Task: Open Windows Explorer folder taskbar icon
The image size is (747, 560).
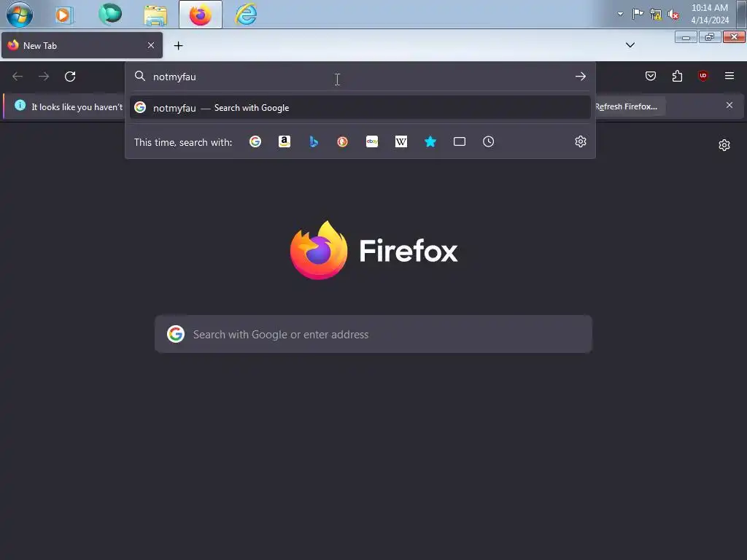Action: pyautogui.click(x=155, y=15)
